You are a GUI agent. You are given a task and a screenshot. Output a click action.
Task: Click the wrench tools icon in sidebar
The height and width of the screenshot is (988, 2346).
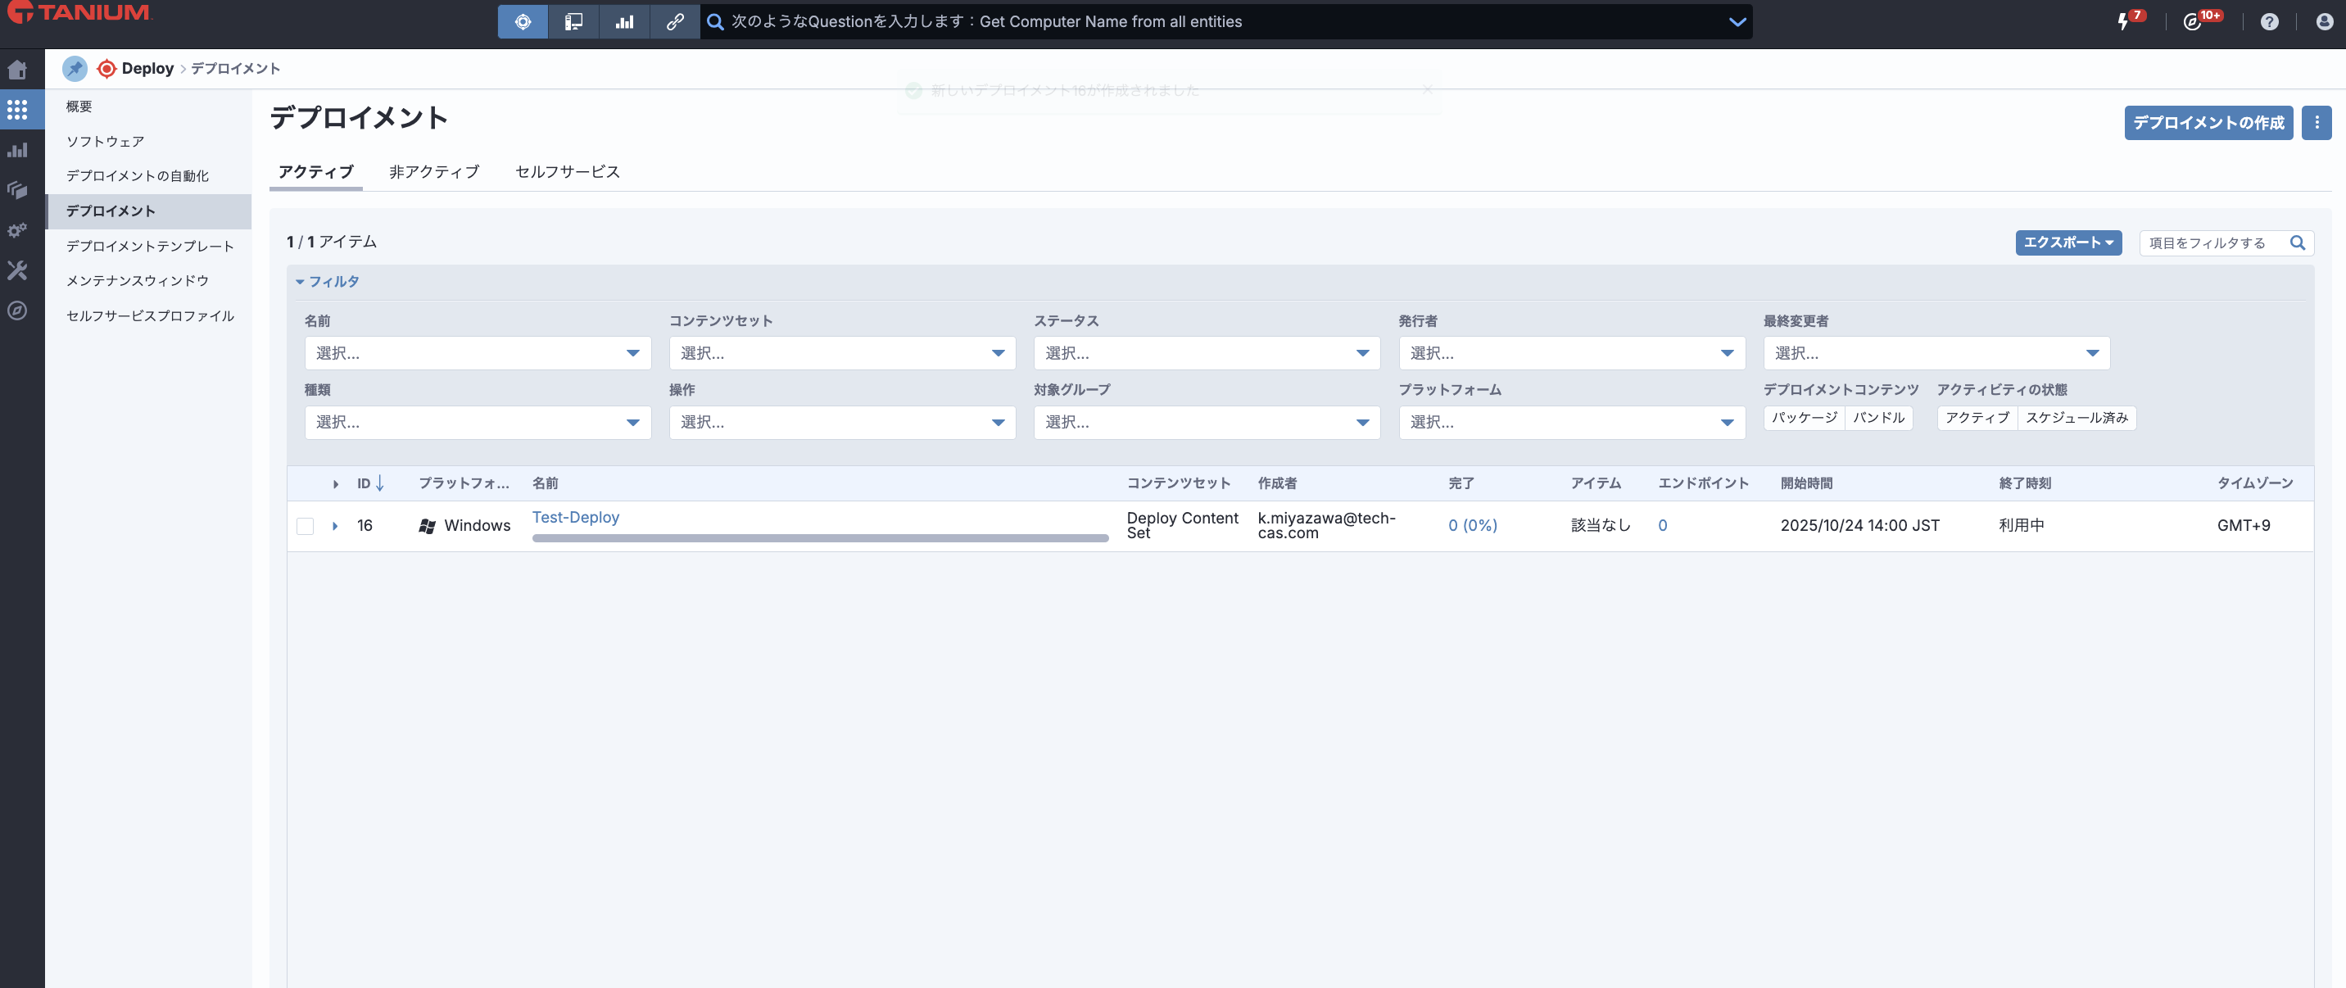coord(17,270)
